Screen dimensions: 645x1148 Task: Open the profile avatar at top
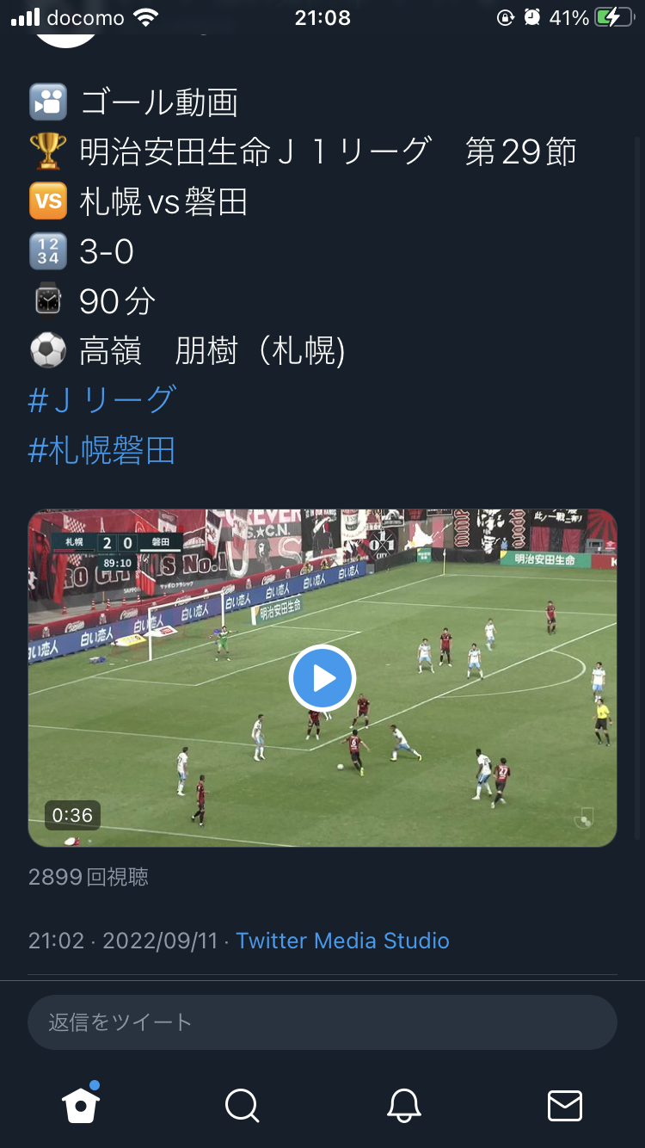[x=66, y=30]
